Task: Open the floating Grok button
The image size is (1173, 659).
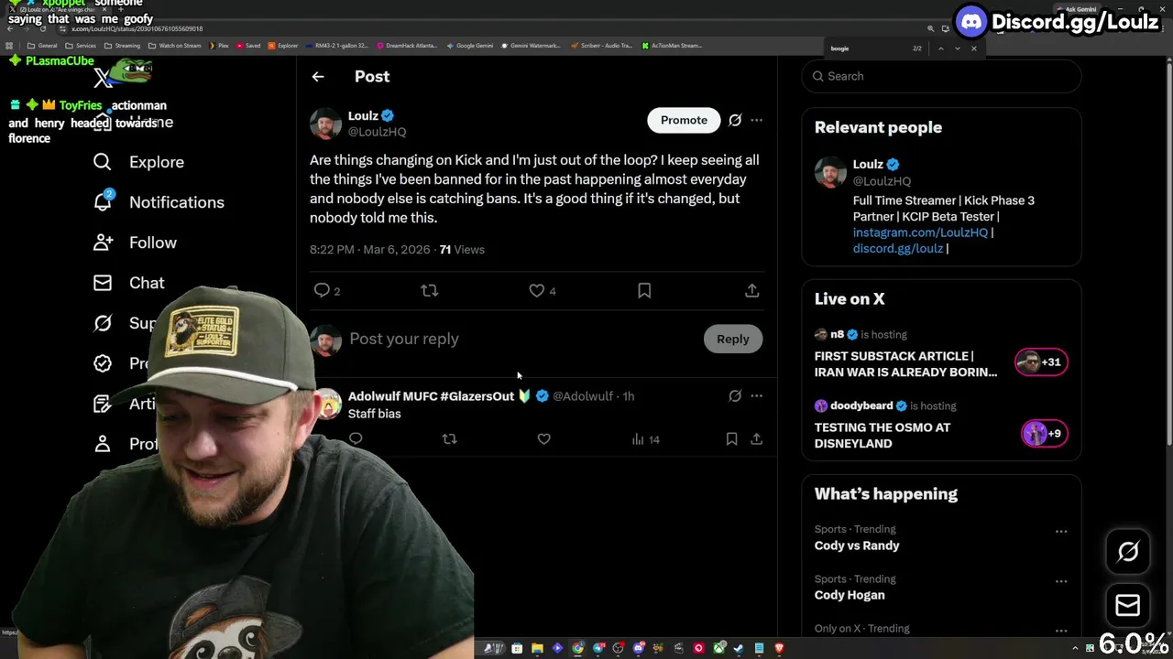Action: (1128, 552)
